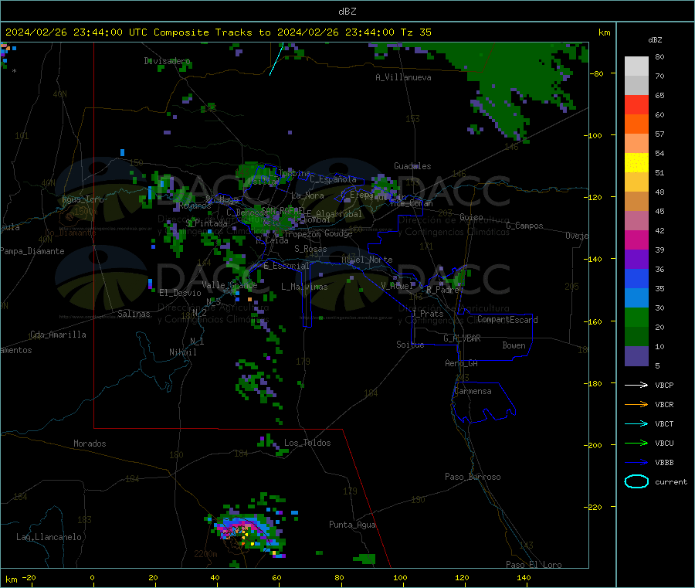
Task: Click the Carmensa map label
Action: pos(473,391)
